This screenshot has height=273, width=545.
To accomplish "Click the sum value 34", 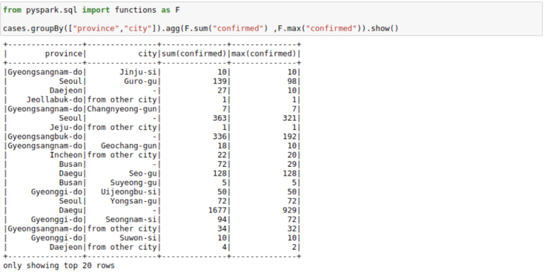I will [x=222, y=229].
